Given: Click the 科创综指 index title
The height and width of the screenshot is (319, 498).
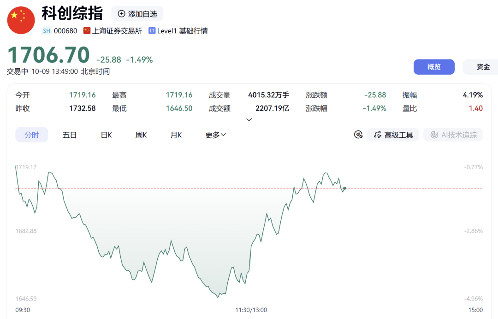Looking at the screenshot, I should tap(72, 13).
